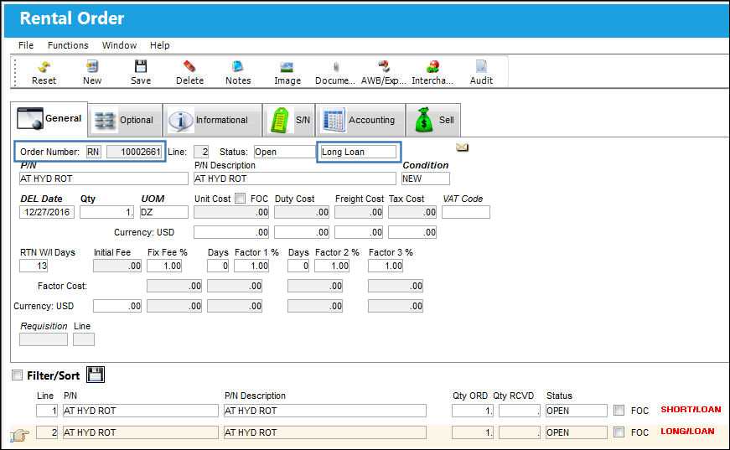Open the Audit toolbar icon

point(481,66)
